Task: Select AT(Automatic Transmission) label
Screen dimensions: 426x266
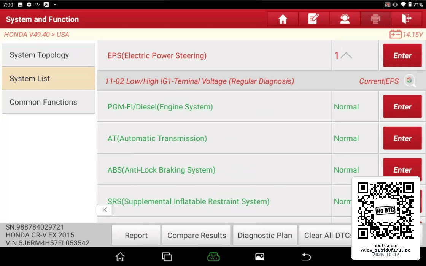Action: tap(157, 138)
